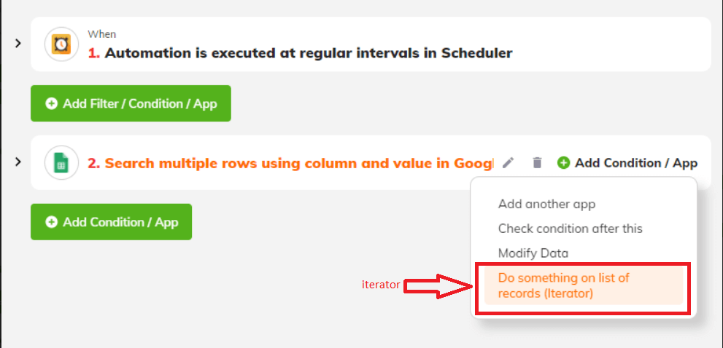Choose Do something on list of records (Iterator)
723x348 pixels.
(x=583, y=285)
